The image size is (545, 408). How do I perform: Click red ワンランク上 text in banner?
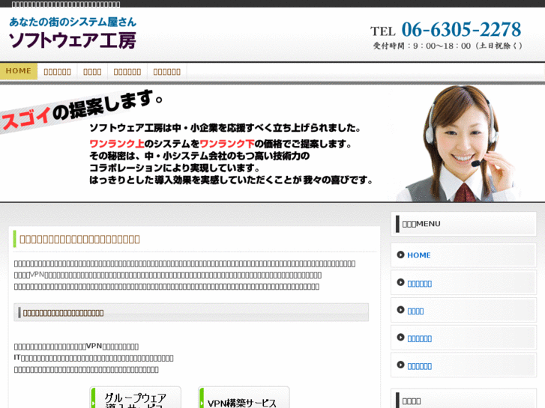117,144
